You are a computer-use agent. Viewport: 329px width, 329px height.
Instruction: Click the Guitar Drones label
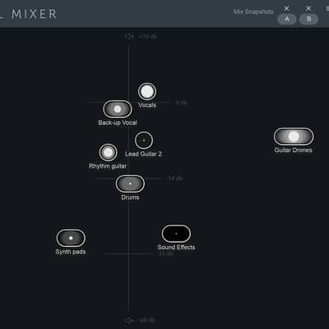[294, 150]
